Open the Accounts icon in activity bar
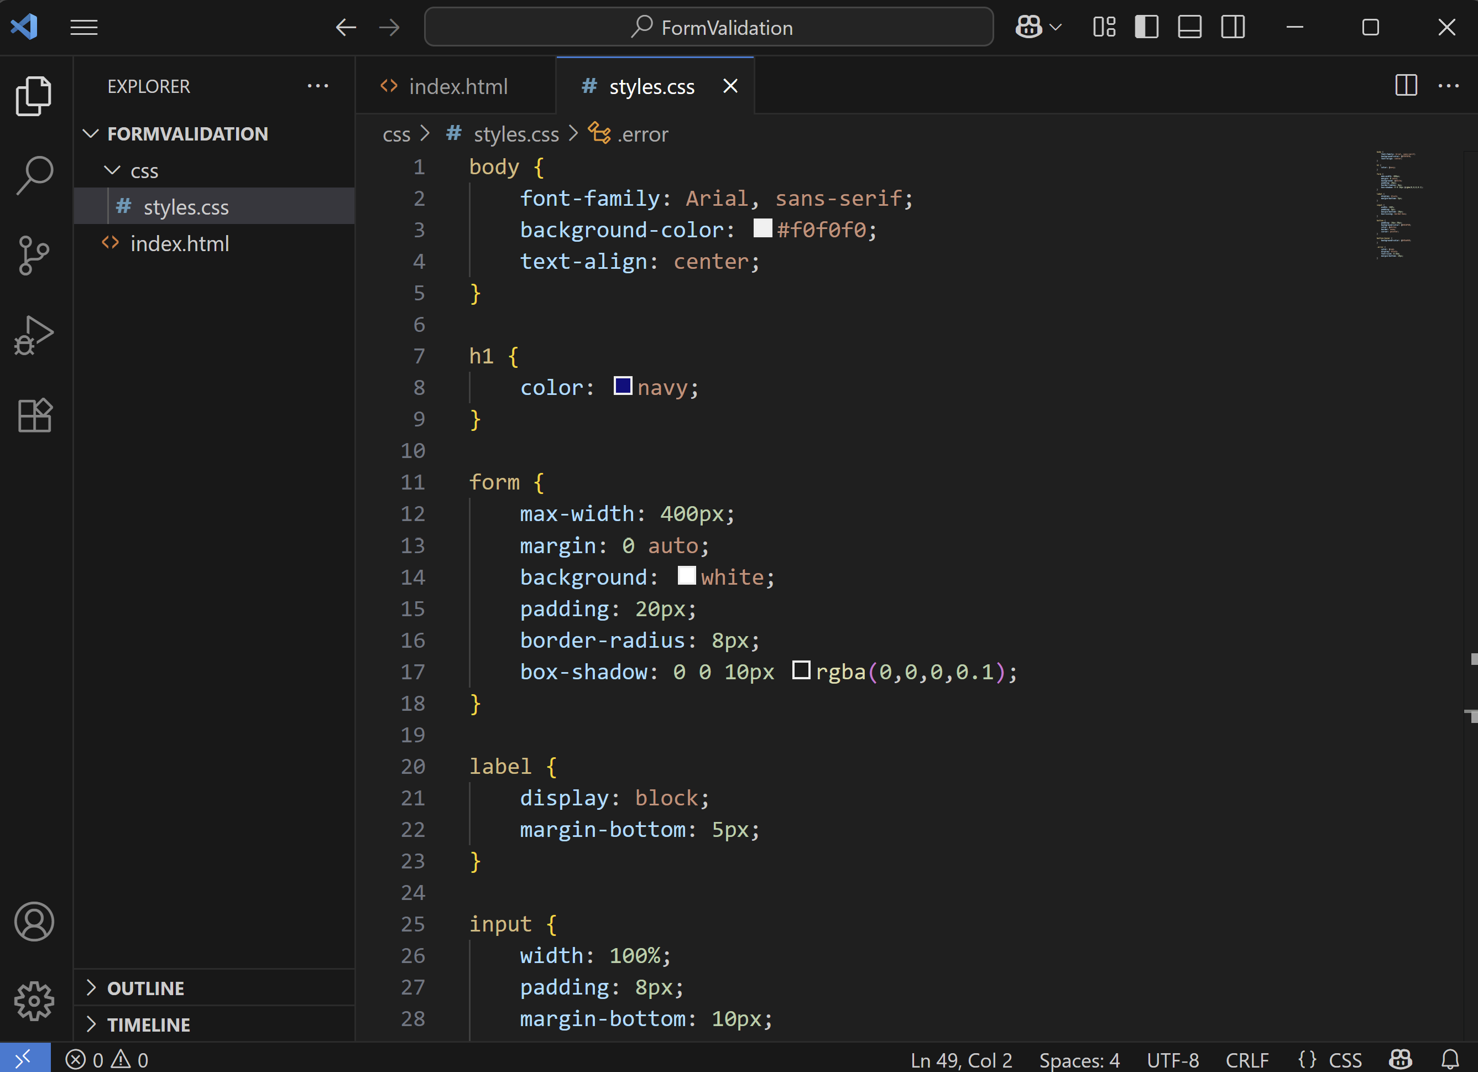1478x1072 pixels. pyautogui.click(x=34, y=922)
